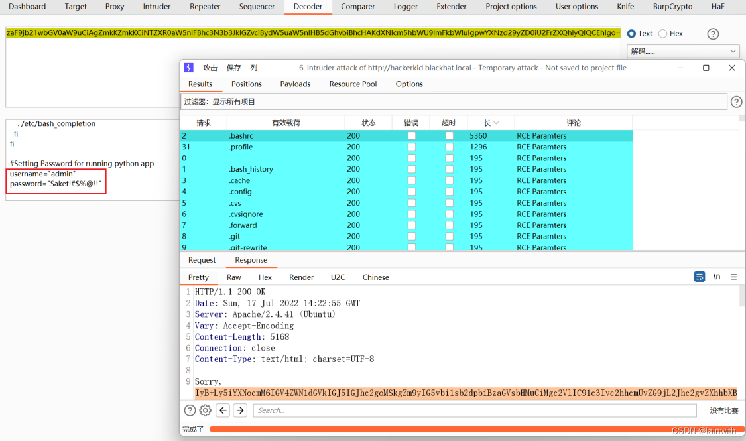Screen dimensions: 746x441
Task: Click the attack progress bar
Action: click(477, 429)
